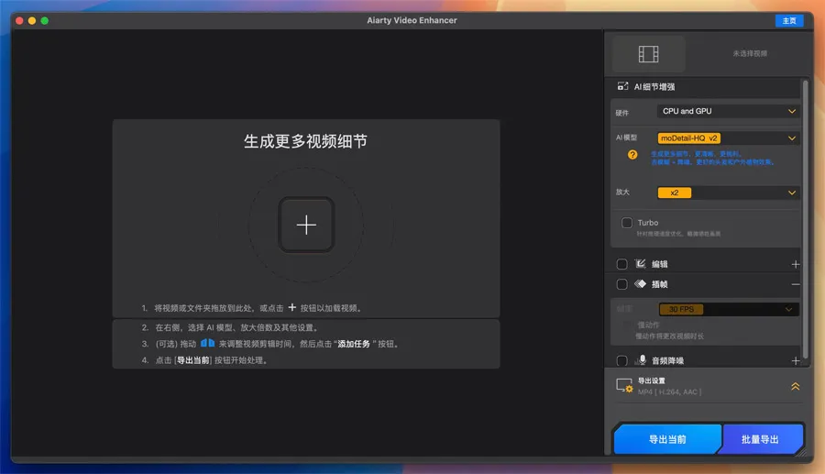
Task: Open the 硬件 CPU and GPU dropdown
Action: (728, 111)
